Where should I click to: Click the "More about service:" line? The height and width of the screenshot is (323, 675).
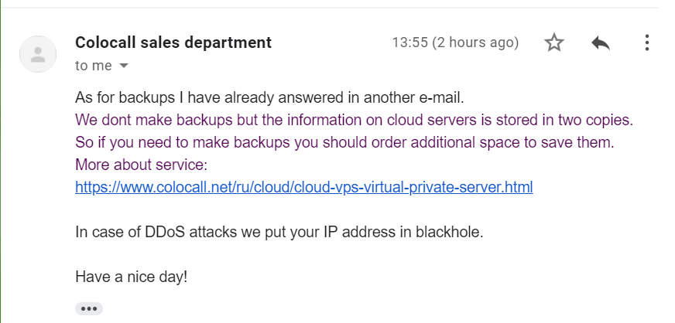[142, 165]
